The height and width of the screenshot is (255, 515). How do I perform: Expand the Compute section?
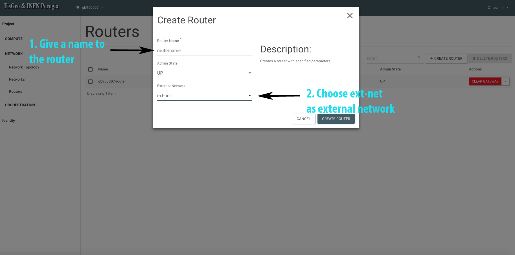tap(14, 39)
